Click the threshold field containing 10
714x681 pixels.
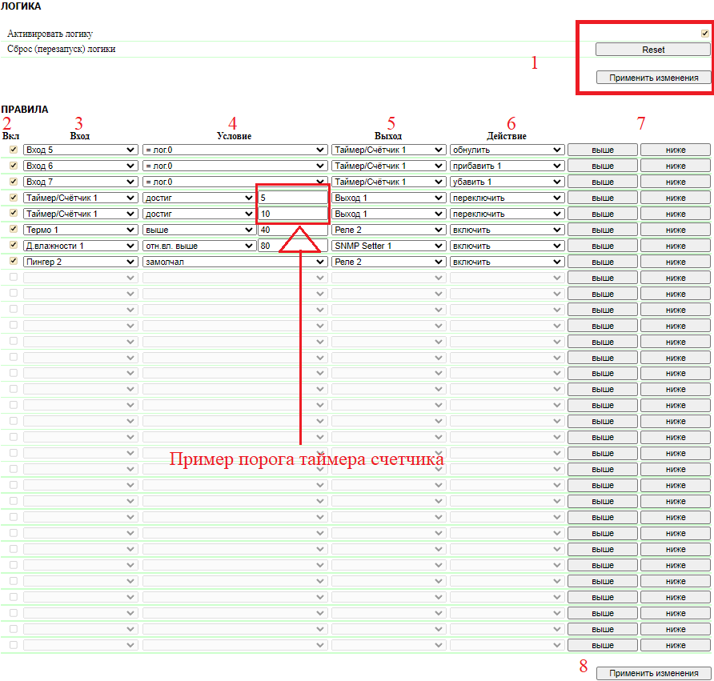pyautogui.click(x=292, y=214)
